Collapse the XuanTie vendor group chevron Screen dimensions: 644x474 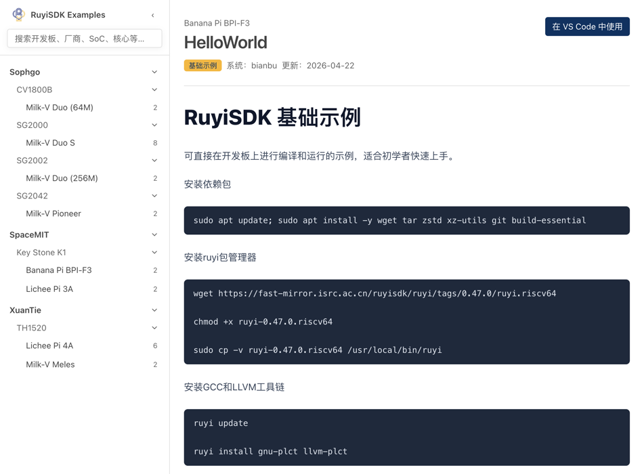154,310
